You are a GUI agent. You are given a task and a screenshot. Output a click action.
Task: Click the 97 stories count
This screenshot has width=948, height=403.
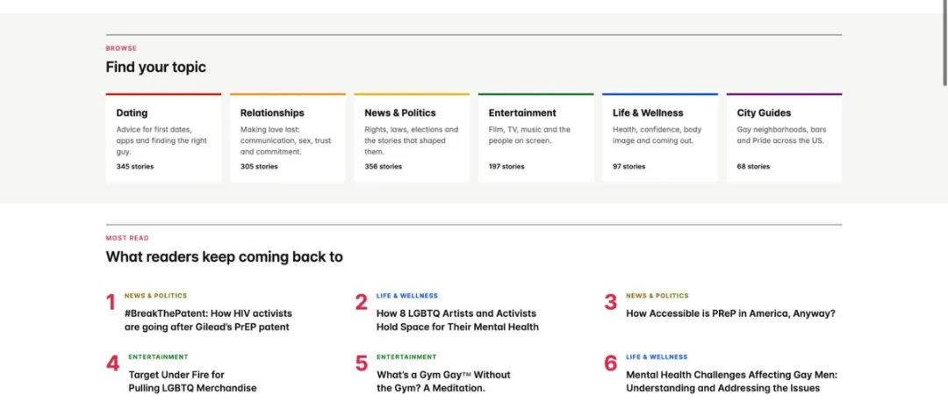628,167
